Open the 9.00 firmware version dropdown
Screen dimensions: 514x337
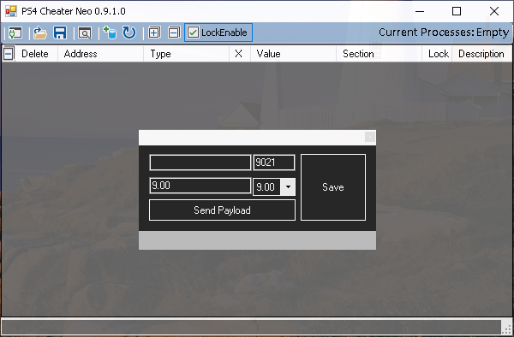coord(288,186)
